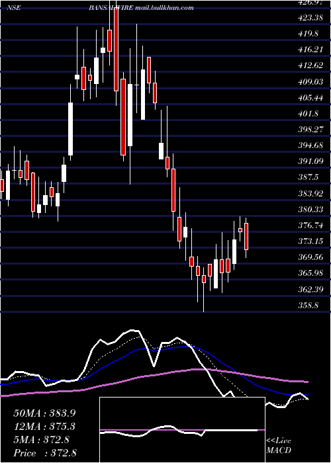Screen dimensions: 331x463
Task: Click the NSE exchange label
Action: tap(14, 8)
